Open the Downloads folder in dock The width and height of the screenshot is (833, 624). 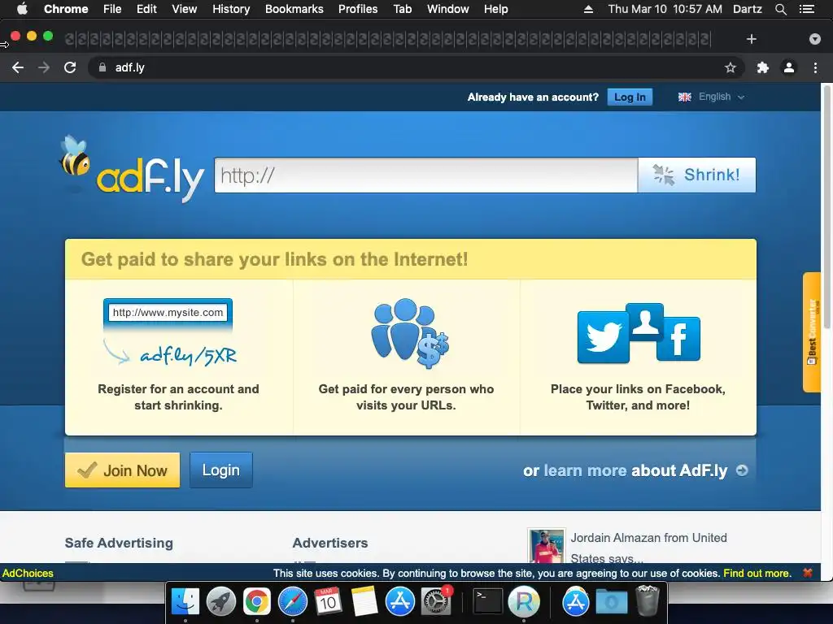coord(612,602)
